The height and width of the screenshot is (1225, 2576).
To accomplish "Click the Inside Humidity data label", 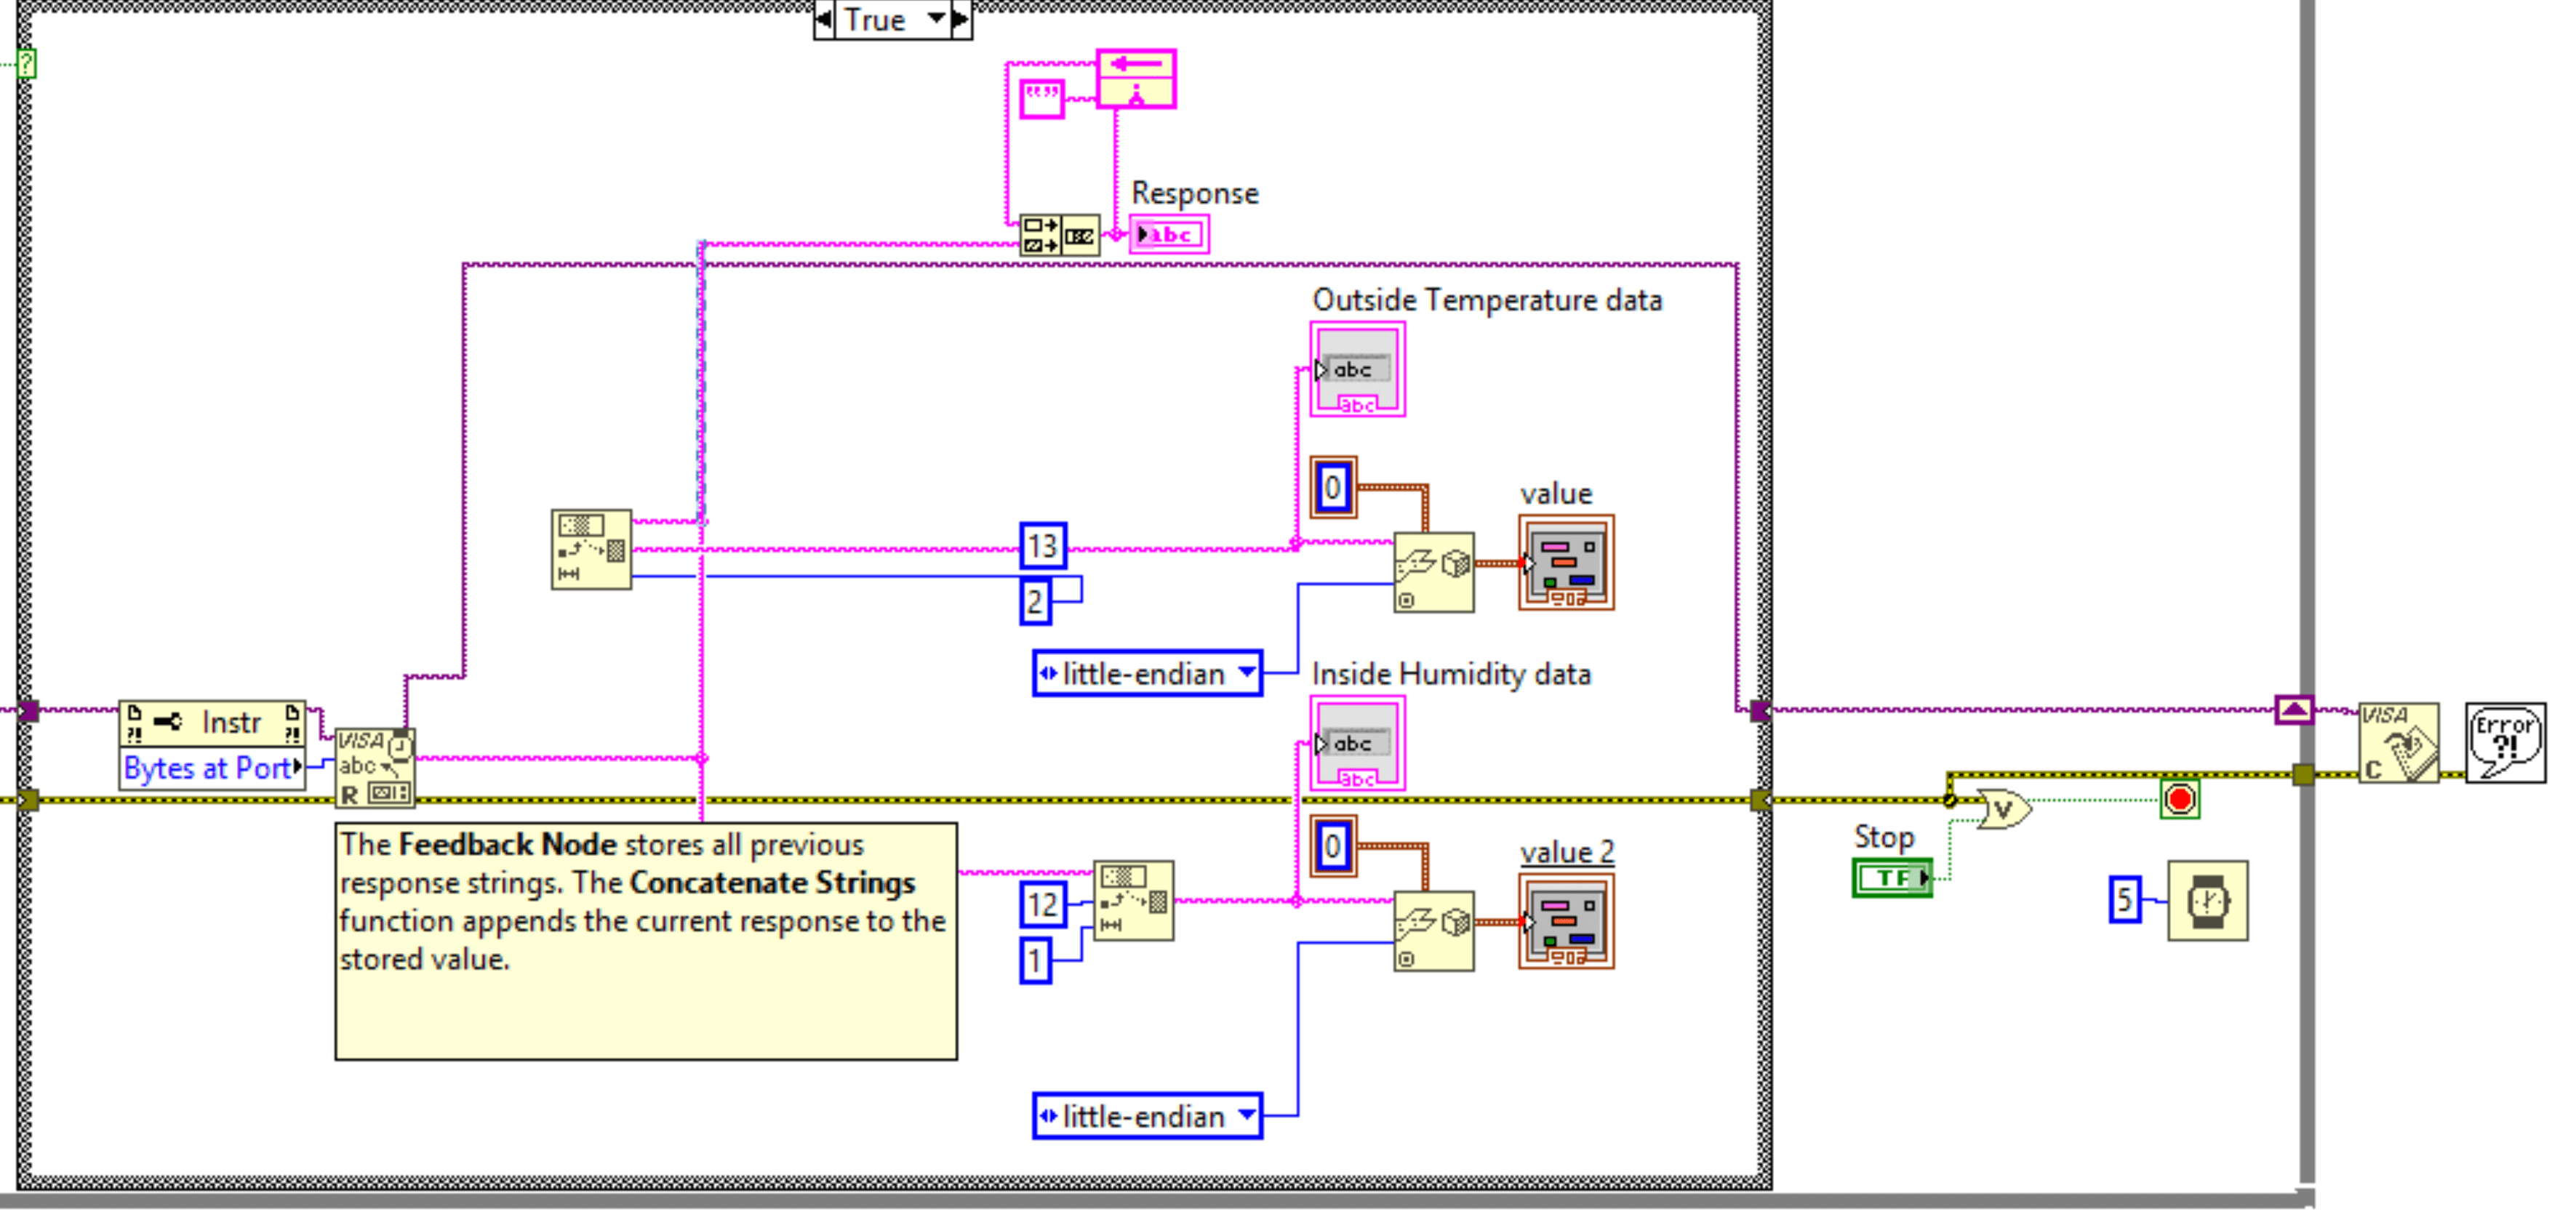I will click(1451, 674).
